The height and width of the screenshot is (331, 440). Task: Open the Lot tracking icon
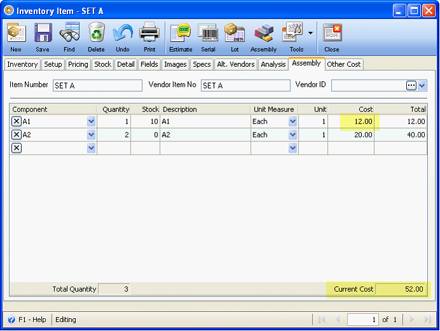pos(234,33)
